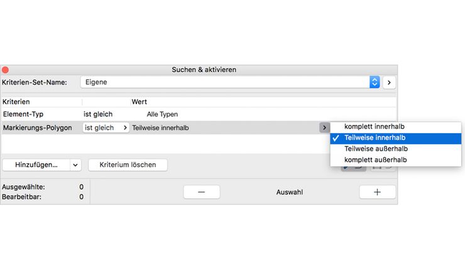Select the Markierungs-Polygon criterion label
The height and width of the screenshot is (270, 465).
point(37,127)
